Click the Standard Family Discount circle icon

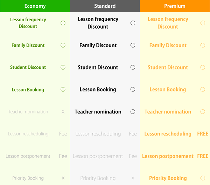point(133,45)
